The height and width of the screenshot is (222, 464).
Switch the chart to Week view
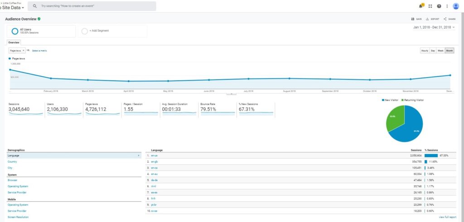click(x=440, y=51)
